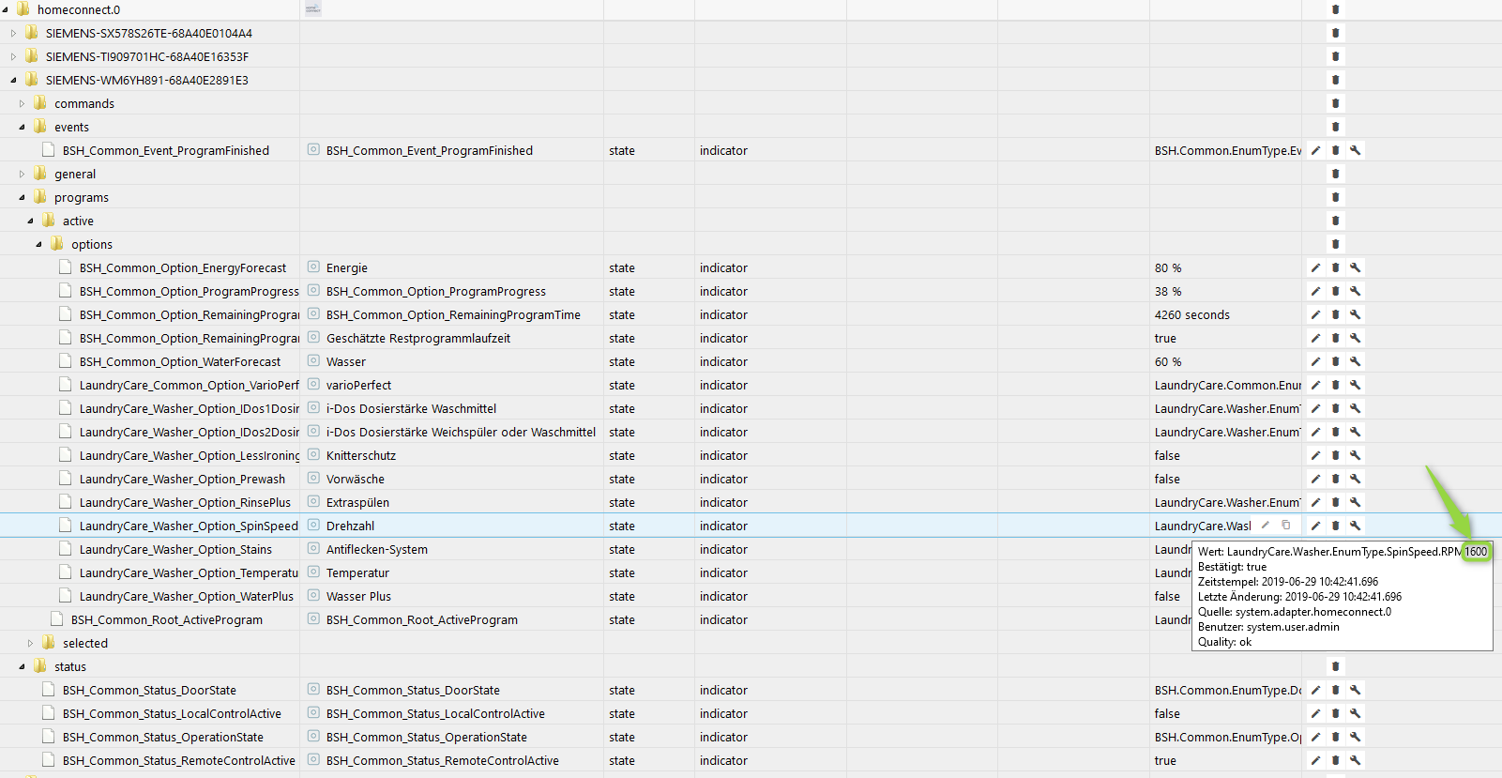Expand the selected folder
This screenshot has height=778, width=1502.
(x=30, y=643)
